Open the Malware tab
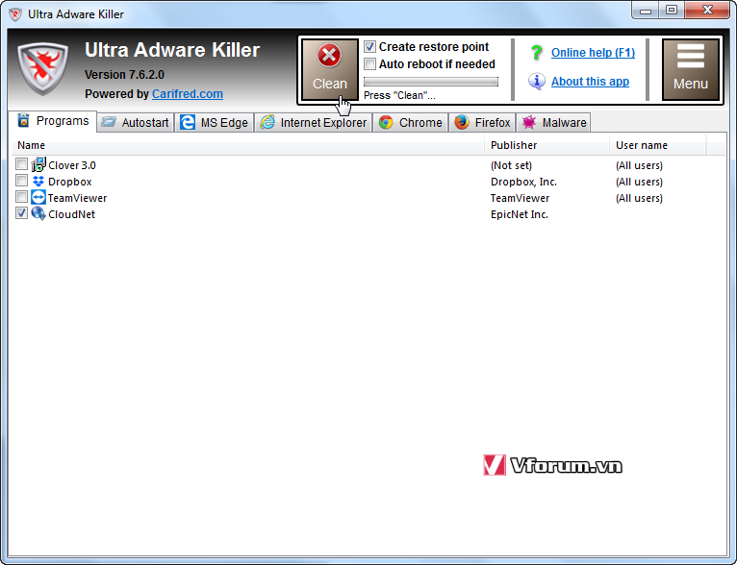 point(553,123)
